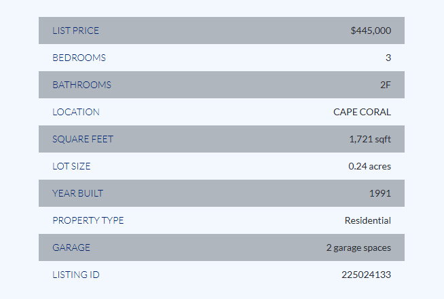Click the YEAR BUILT label
444x299 pixels.
tap(77, 193)
